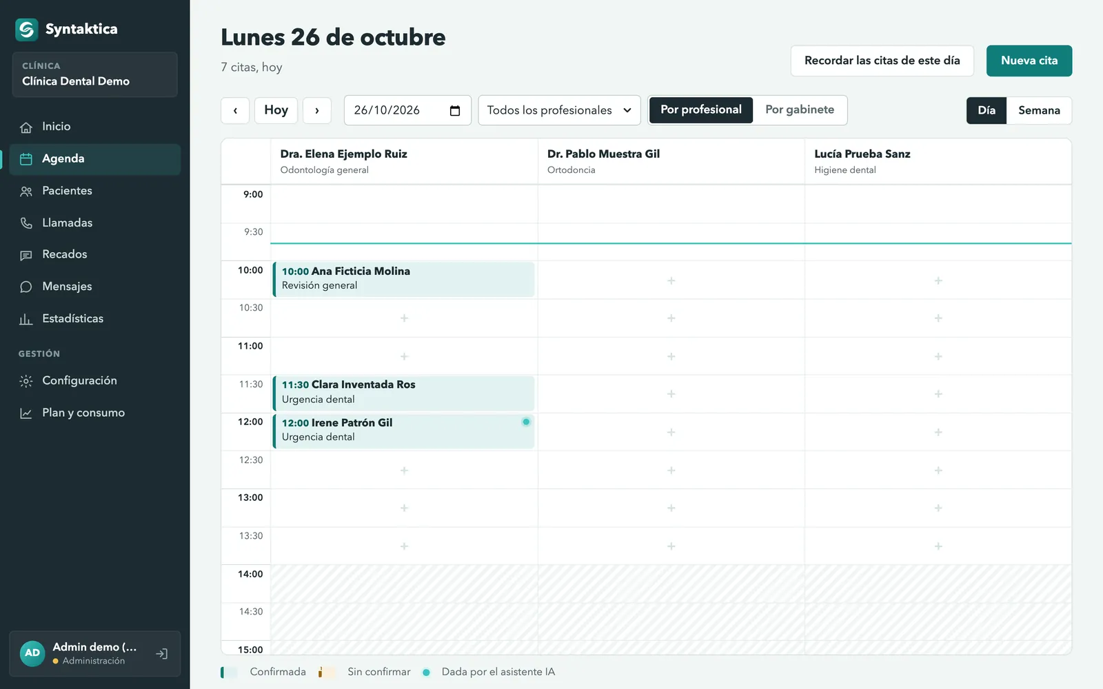The image size is (1103, 689).
Task: Click the AI assistant dot on Irene's appointment
Action: 526,422
